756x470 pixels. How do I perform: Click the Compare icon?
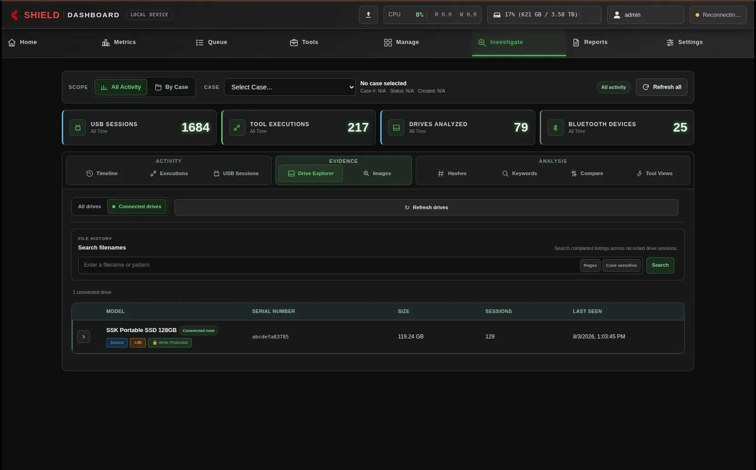(574, 173)
